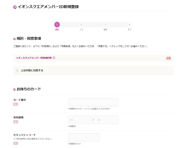This screenshot has width=179, height=148.
Task: Click the 入力 step label
Action: (81, 30)
